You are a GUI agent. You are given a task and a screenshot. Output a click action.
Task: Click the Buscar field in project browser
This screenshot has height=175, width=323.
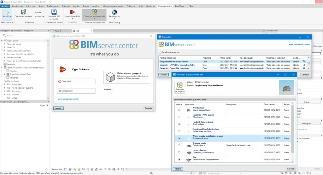[25, 35]
